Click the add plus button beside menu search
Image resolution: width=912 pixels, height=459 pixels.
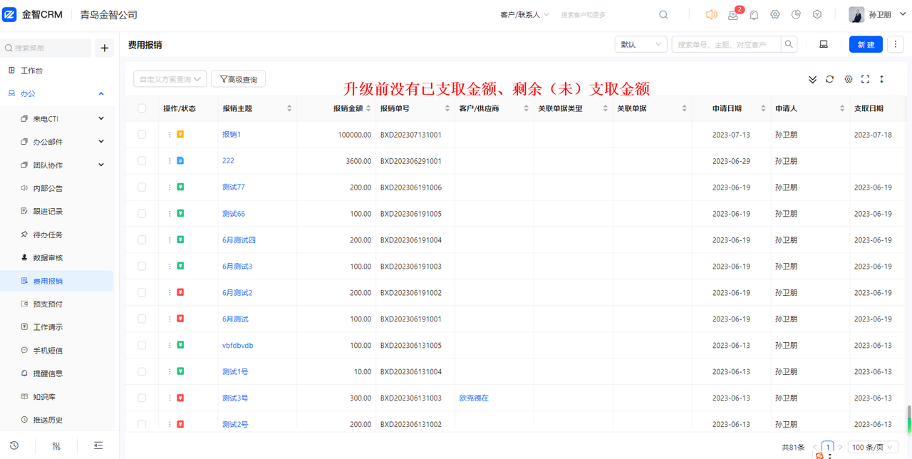click(104, 48)
